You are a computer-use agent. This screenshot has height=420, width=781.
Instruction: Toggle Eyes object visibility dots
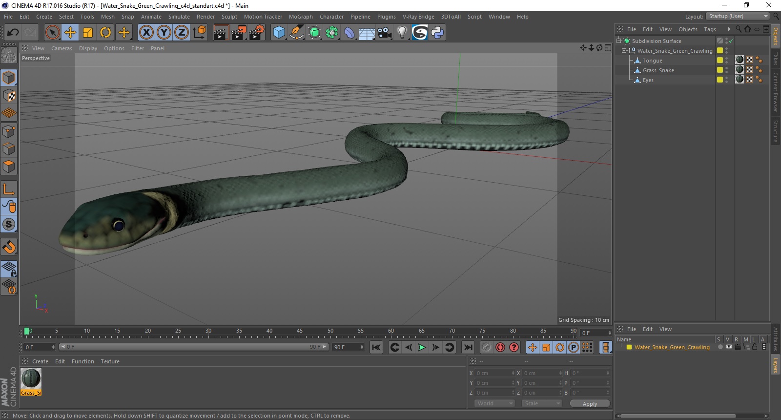click(x=726, y=80)
